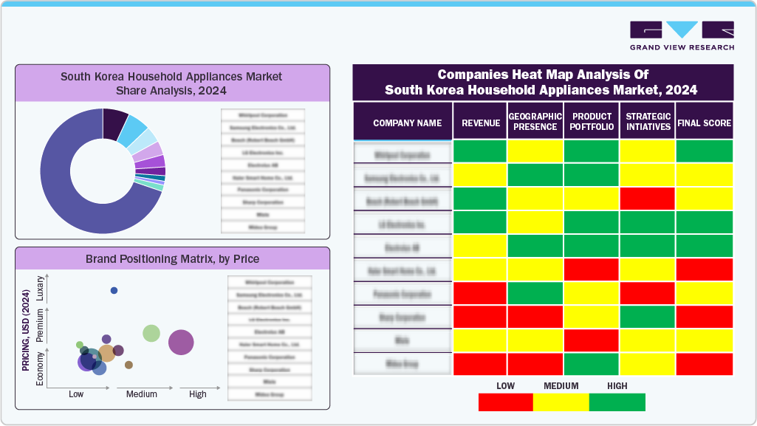Click the Grand View Research logo

tap(682, 35)
